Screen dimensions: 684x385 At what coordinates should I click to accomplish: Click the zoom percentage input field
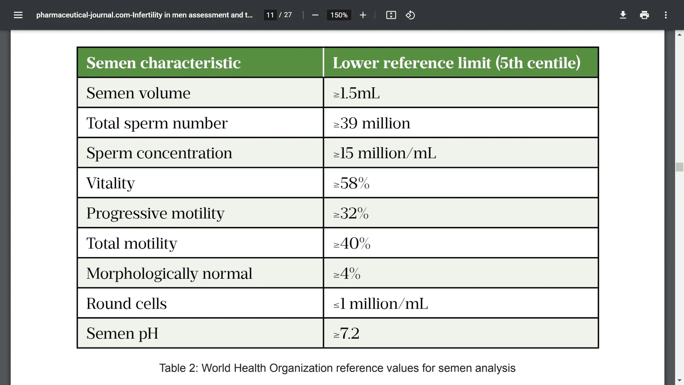tap(338, 15)
